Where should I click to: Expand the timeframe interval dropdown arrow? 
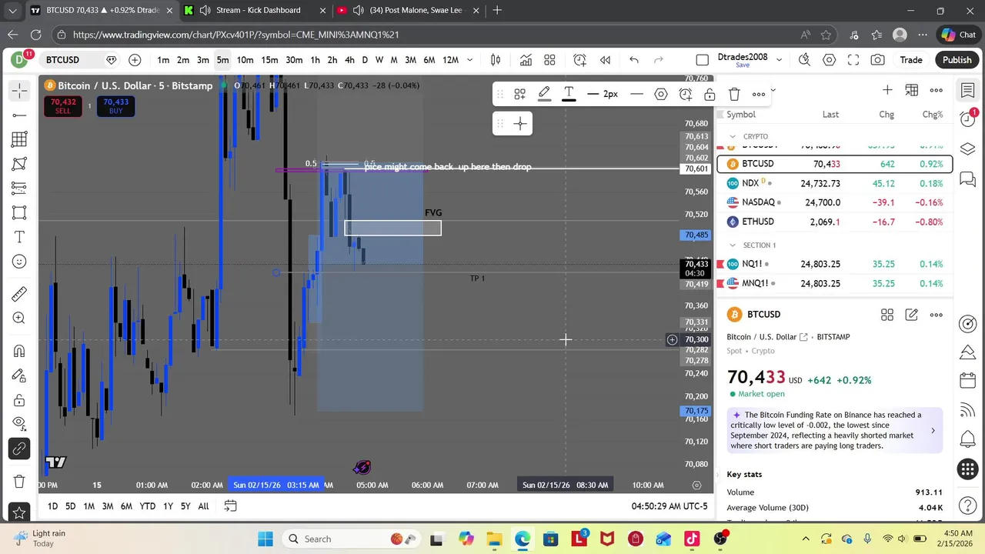tap(470, 60)
